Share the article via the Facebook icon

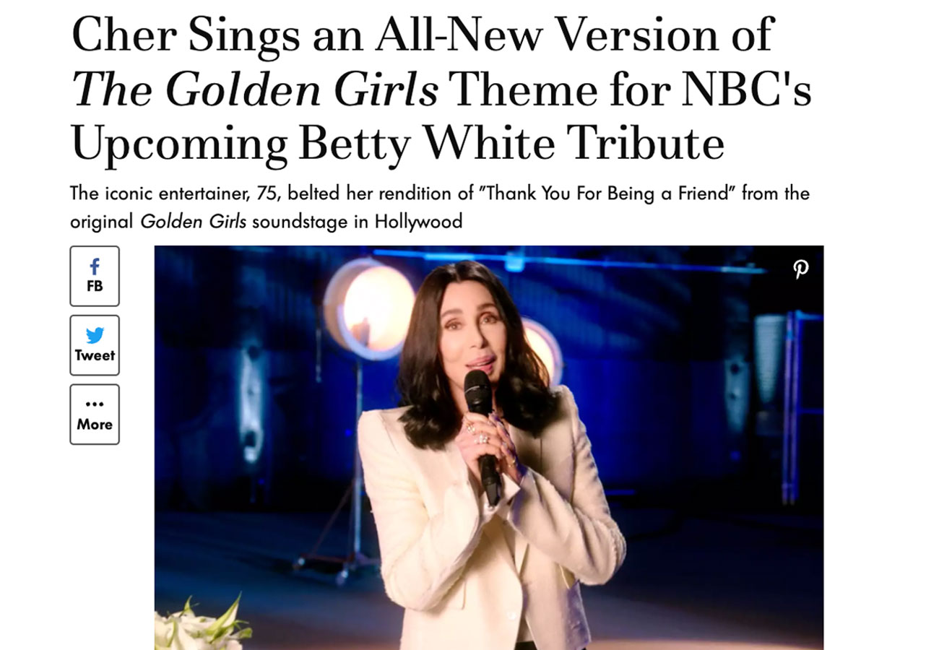(x=95, y=267)
